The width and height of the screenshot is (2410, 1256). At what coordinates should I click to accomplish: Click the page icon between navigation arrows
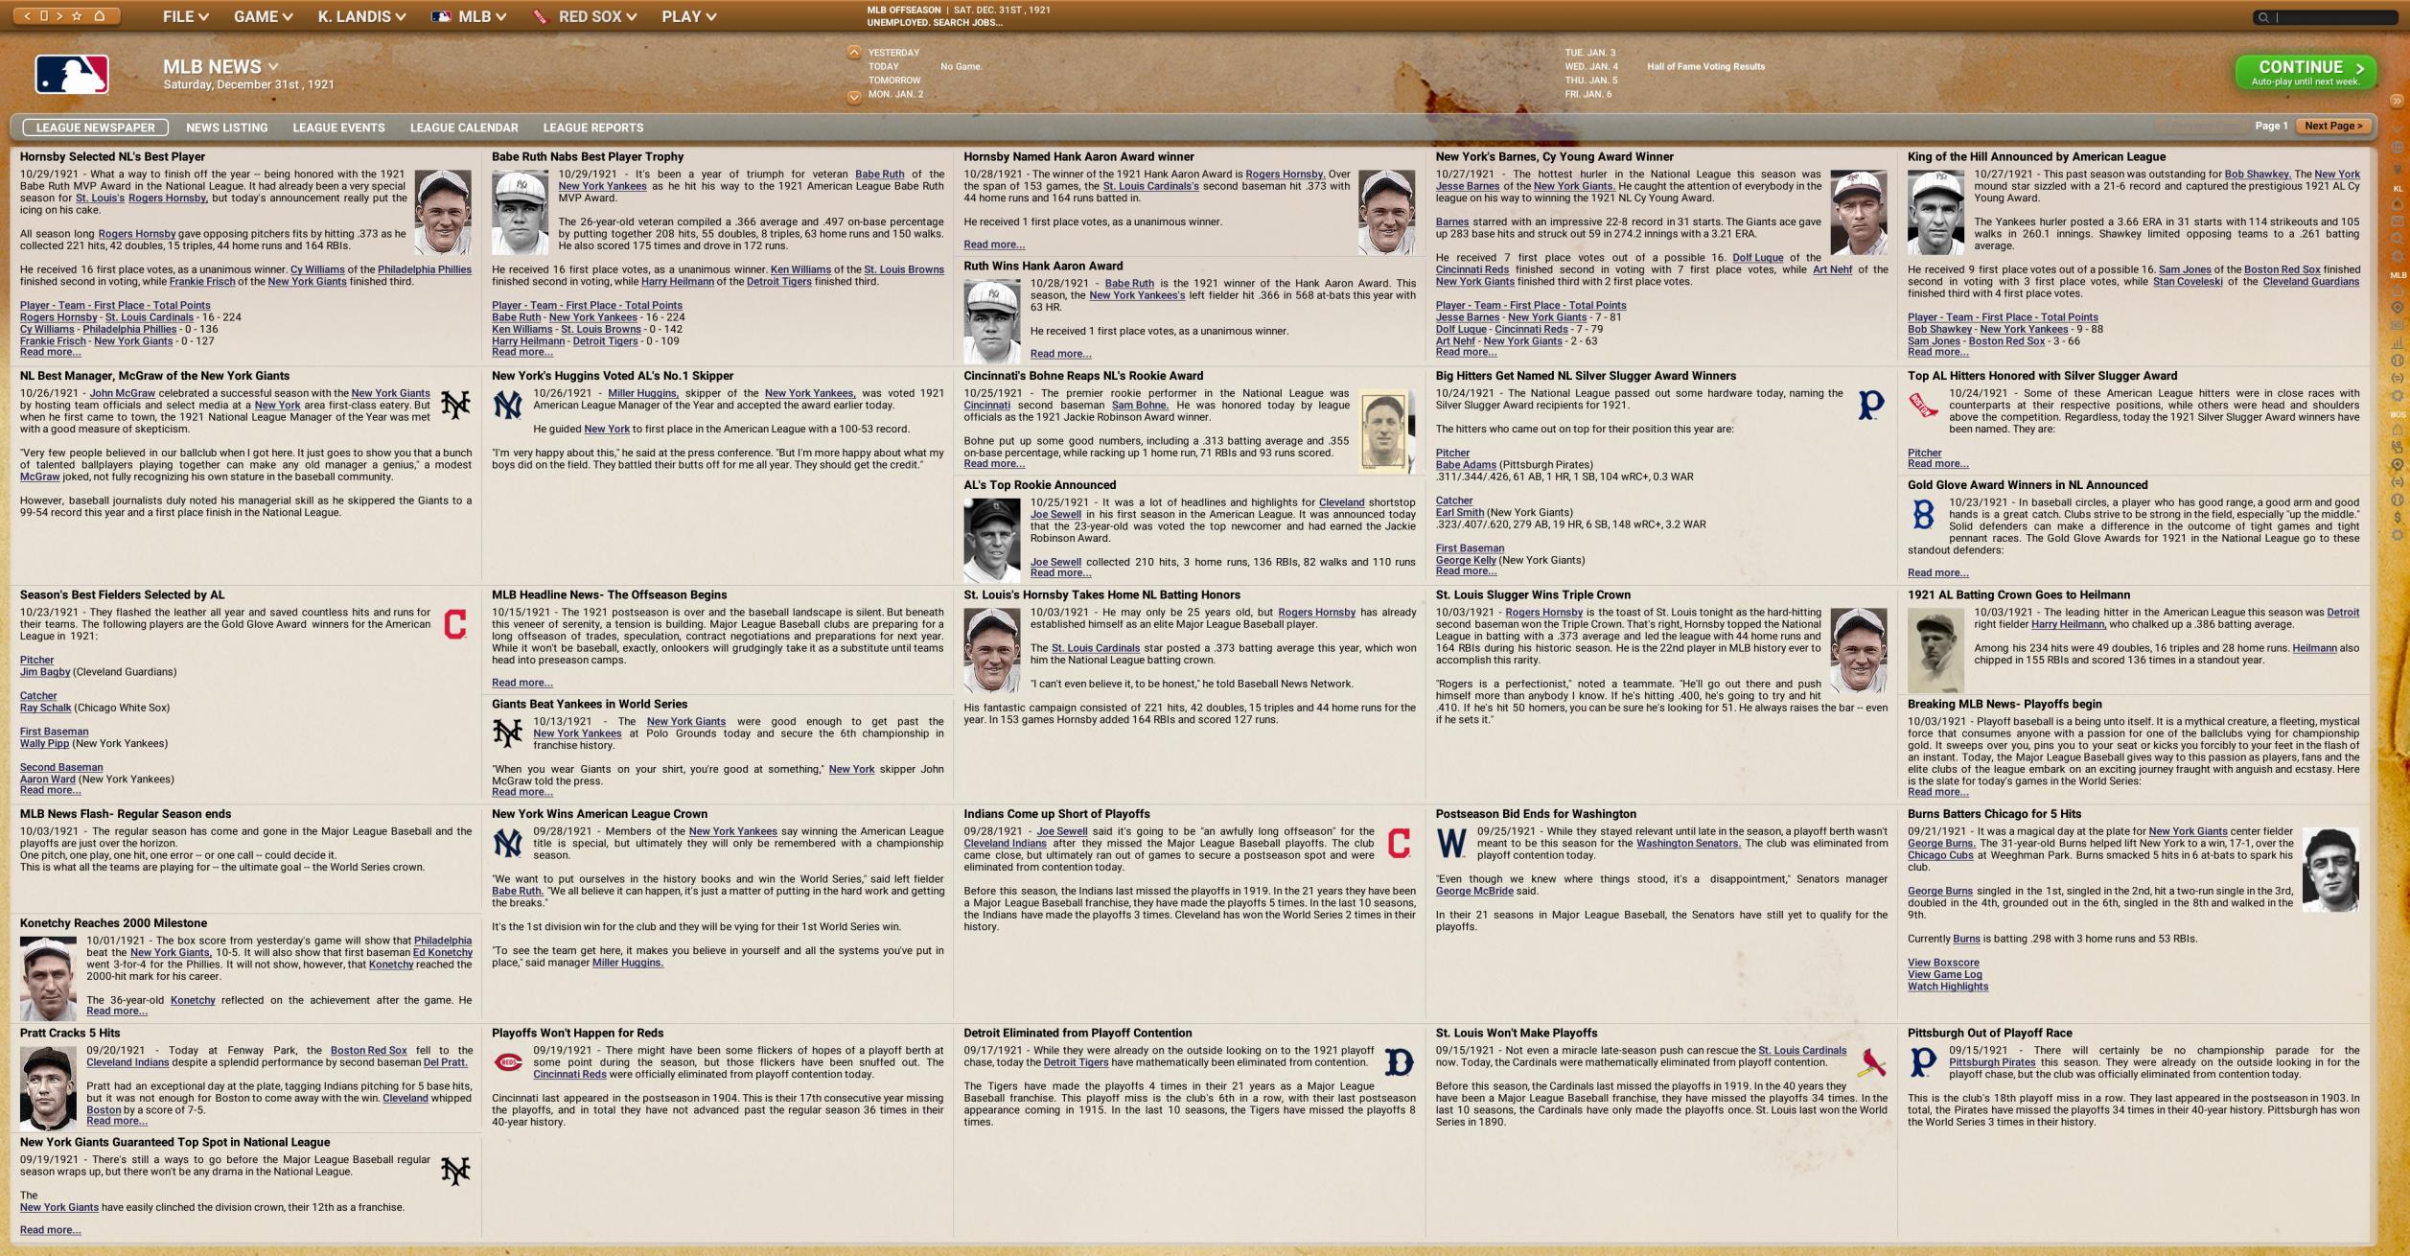43,16
